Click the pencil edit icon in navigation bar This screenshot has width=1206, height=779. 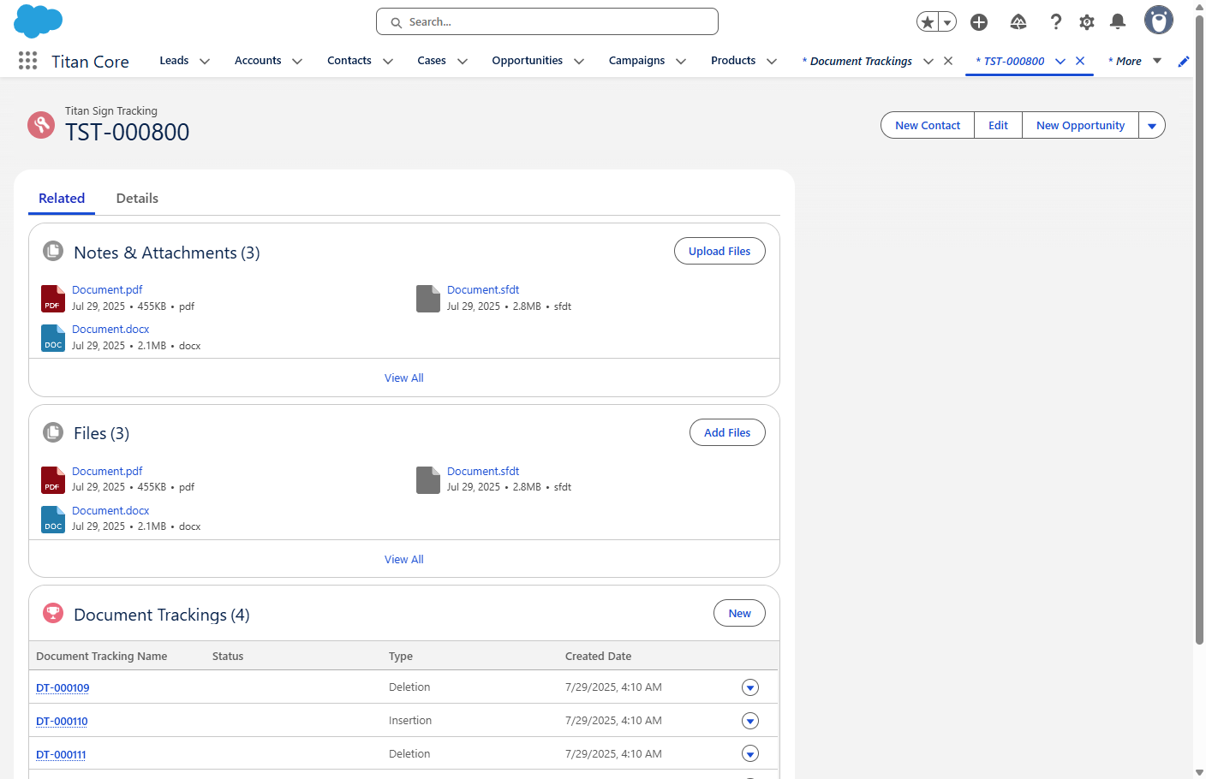(1185, 61)
